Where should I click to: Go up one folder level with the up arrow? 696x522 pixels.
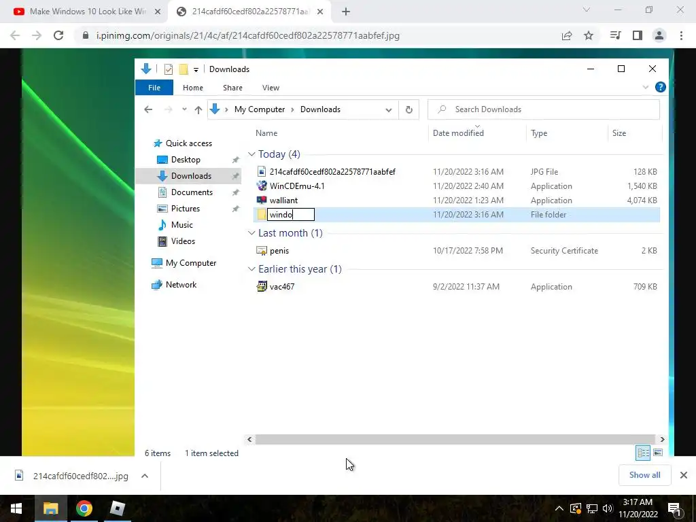coord(198,109)
